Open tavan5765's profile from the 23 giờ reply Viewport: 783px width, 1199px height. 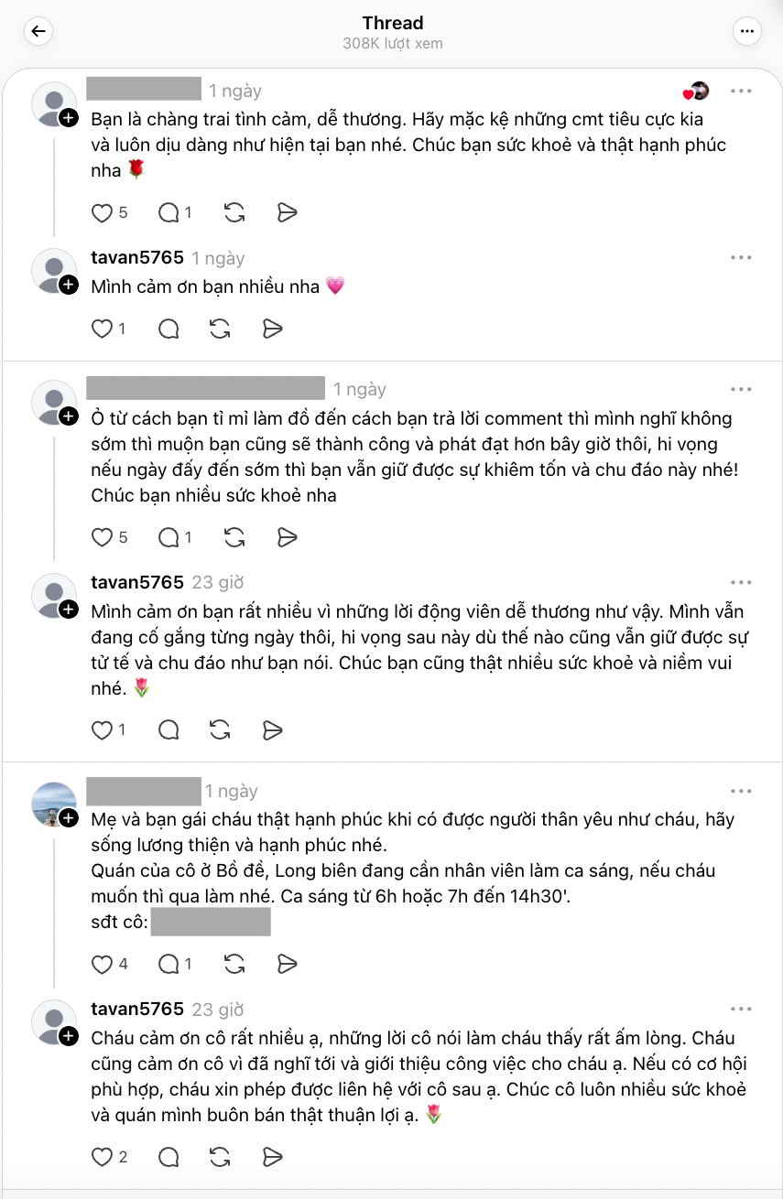point(137,582)
